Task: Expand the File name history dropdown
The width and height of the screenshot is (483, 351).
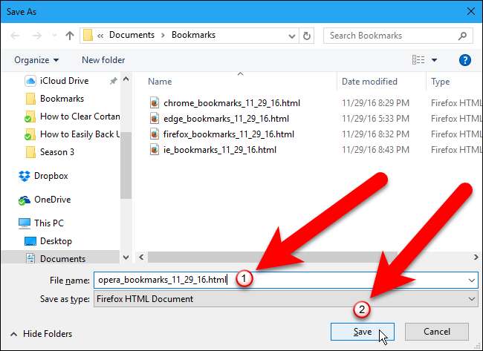Action: (x=473, y=280)
